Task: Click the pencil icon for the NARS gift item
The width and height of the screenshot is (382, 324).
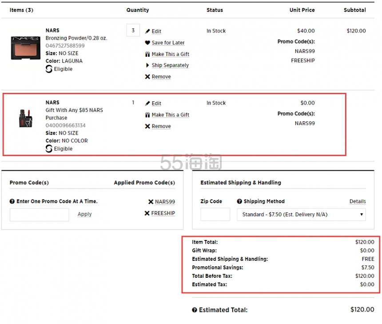Action: click(147, 104)
